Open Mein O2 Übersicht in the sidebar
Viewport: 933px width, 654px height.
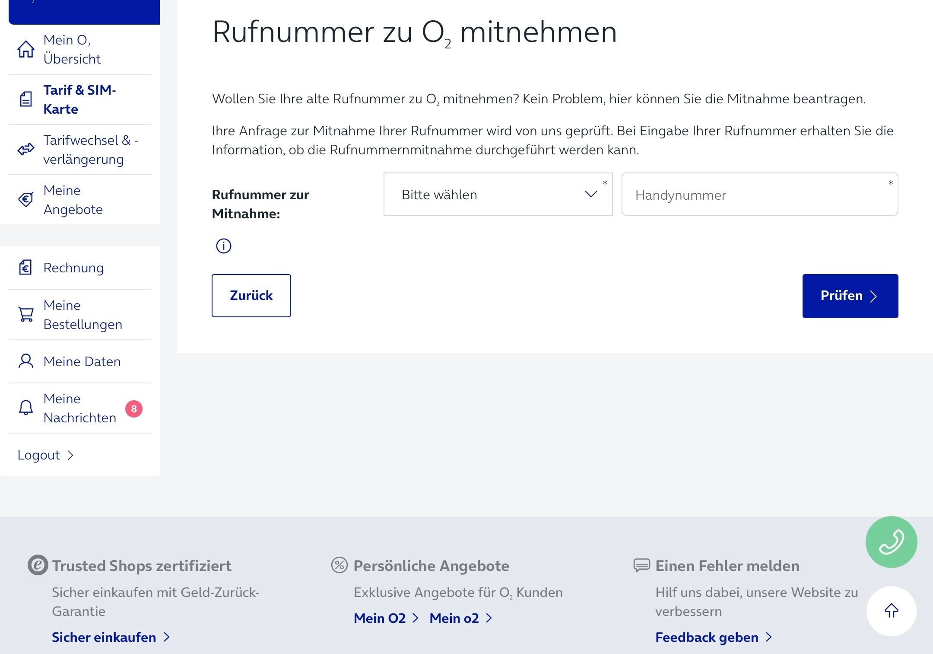80,49
